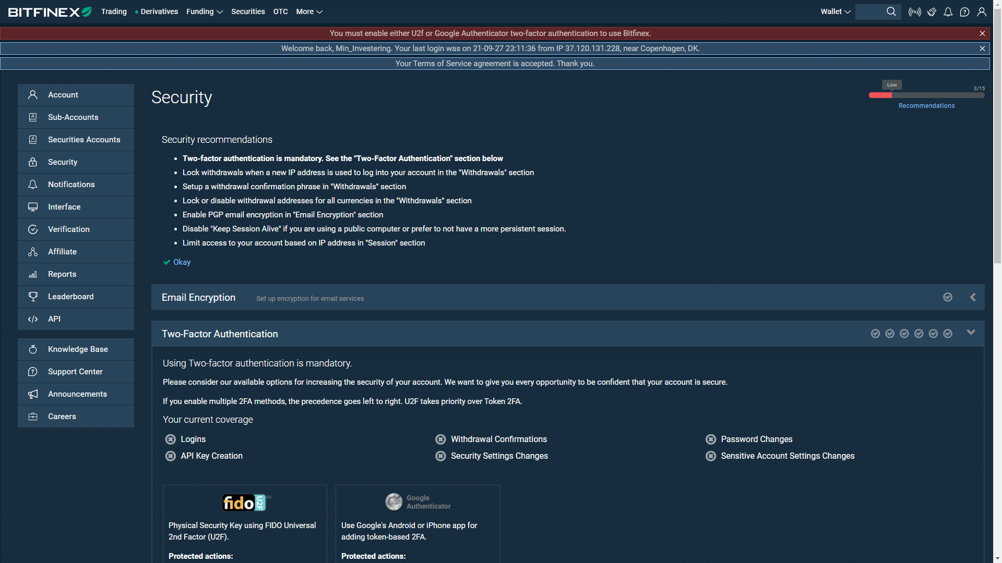Select Verification in the sidebar
Viewport: 1002px width, 563px height.
[76, 229]
